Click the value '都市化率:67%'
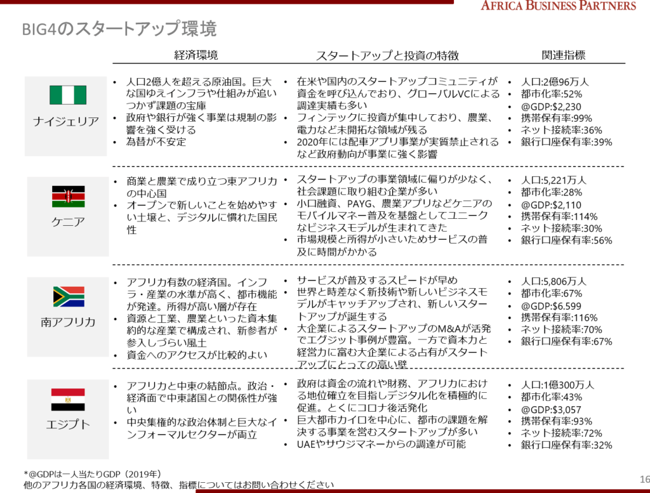Screen dimensions: 650x493 click(552, 293)
